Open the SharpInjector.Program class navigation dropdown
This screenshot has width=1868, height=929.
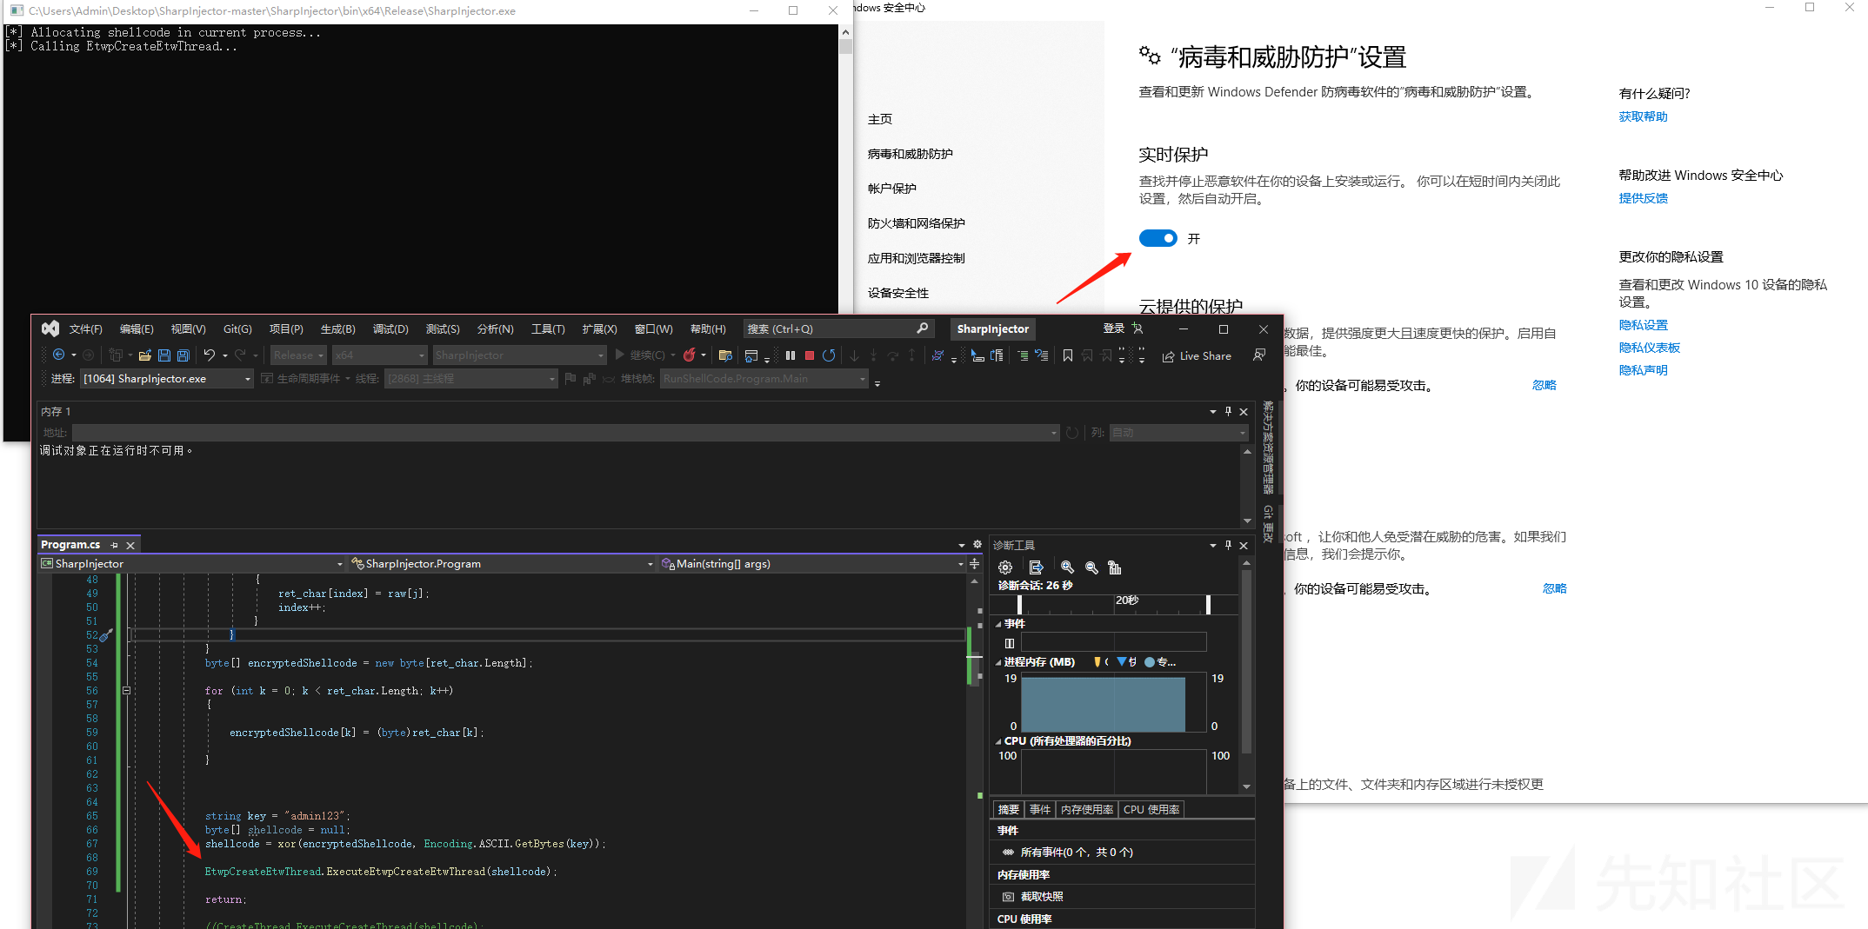pos(502,564)
